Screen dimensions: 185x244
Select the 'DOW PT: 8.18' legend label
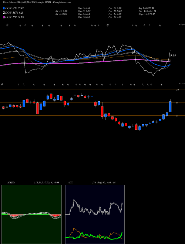[x=14, y=17]
